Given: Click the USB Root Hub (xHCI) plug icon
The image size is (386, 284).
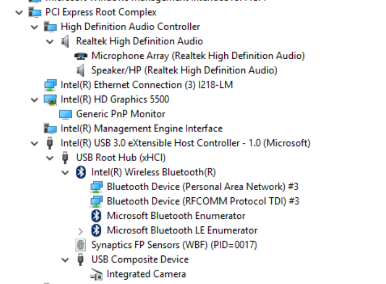Looking at the screenshot, I should pos(65,157).
